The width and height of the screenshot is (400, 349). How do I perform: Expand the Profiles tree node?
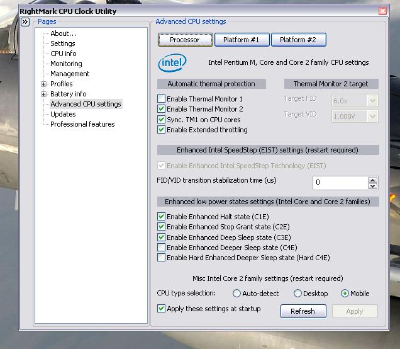coord(43,84)
